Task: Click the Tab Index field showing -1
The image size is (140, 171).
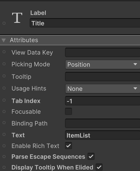Action: [103, 101]
